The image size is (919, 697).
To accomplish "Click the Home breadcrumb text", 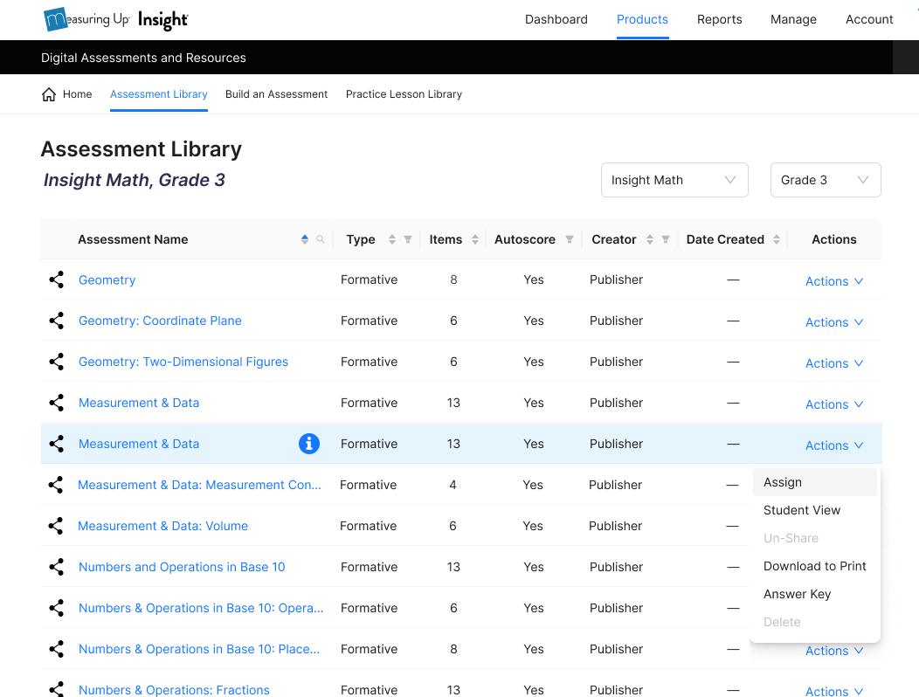I will [x=78, y=94].
